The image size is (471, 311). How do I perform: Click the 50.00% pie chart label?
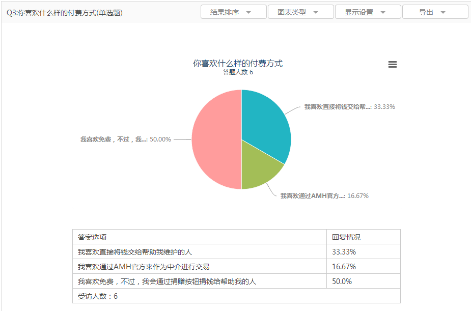click(125, 139)
